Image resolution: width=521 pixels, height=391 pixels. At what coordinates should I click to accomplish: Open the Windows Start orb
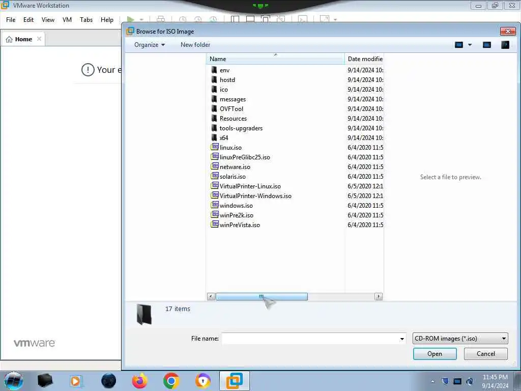point(13,381)
